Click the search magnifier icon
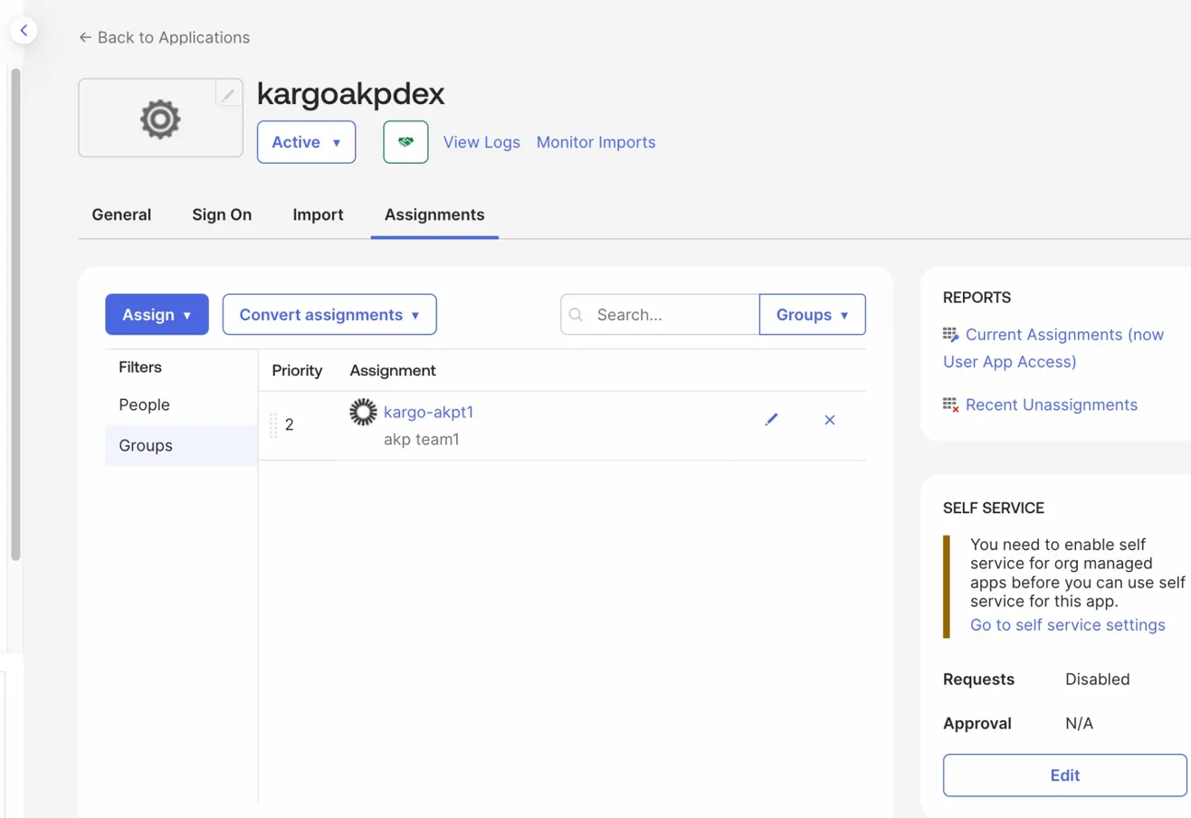 click(x=576, y=315)
